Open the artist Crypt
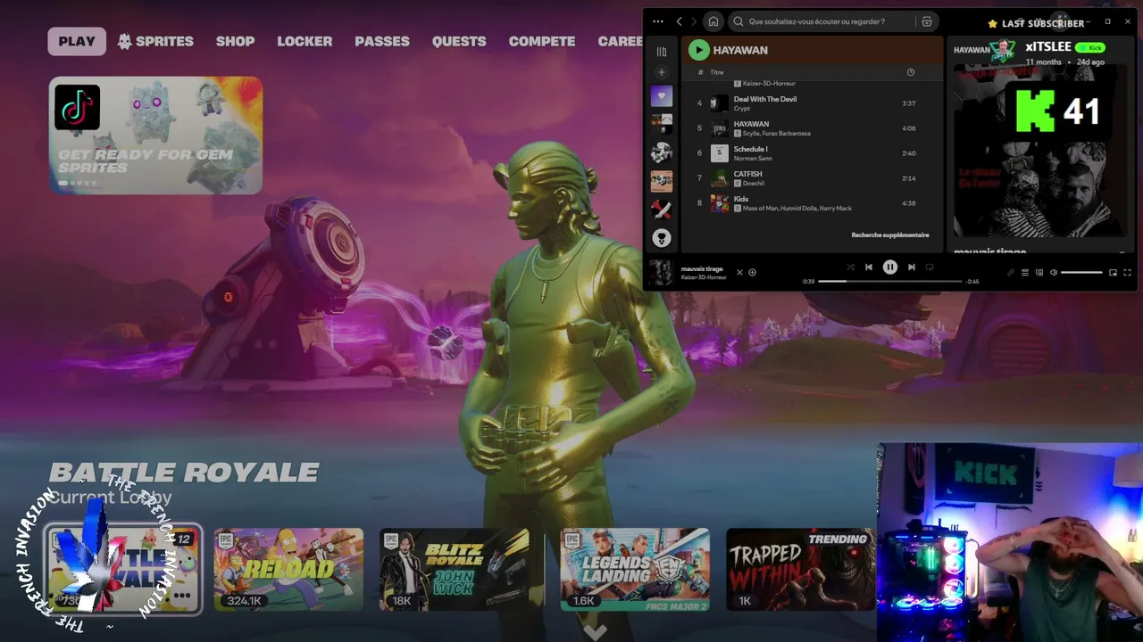This screenshot has width=1143, height=642. pos(742,109)
